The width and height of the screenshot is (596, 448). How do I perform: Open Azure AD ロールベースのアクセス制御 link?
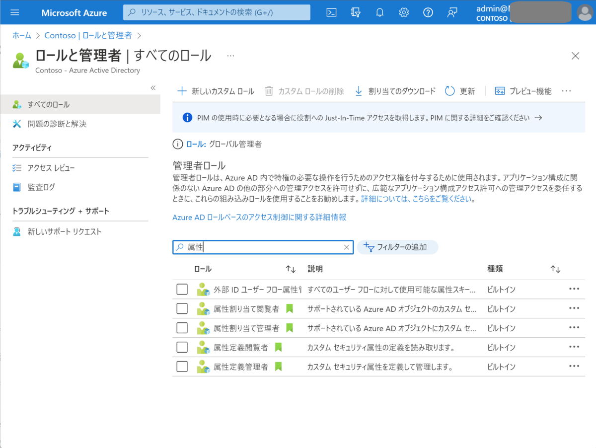click(259, 217)
